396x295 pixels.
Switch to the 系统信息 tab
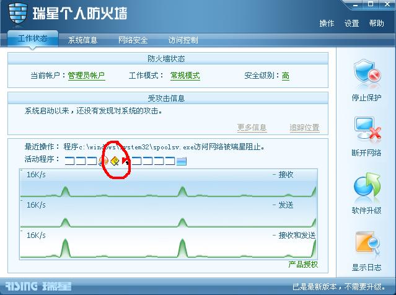[83, 40]
